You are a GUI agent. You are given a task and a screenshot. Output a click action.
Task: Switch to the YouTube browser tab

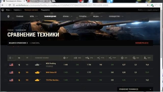pos(38,1)
